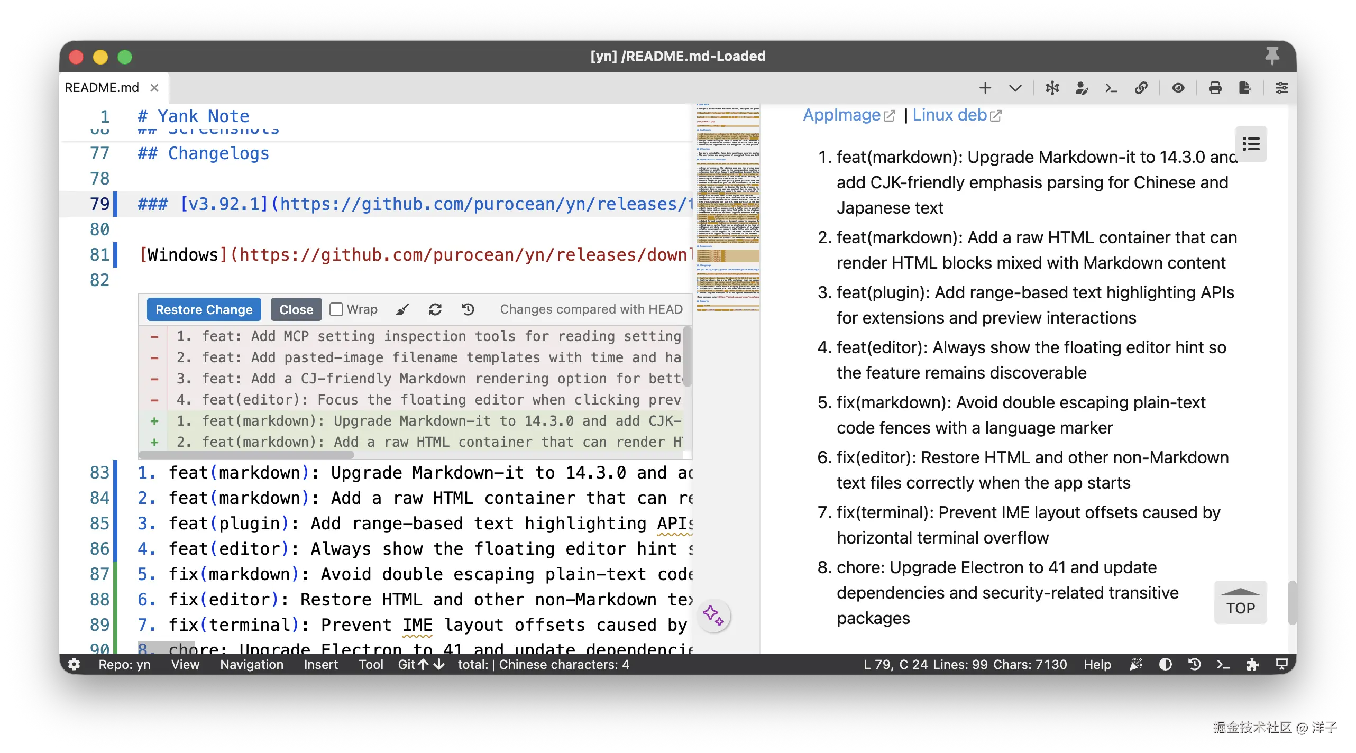Click the user edit icon in the tab toolbar
Screen dimensions: 1356x753
click(1082, 88)
